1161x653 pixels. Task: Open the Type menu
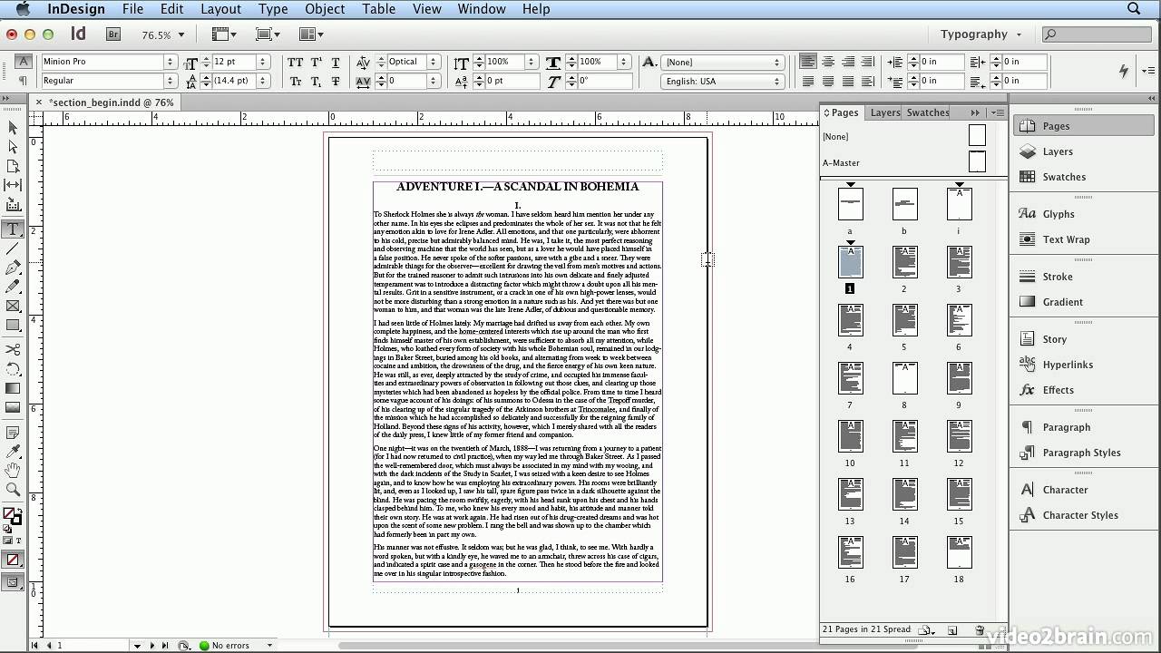click(x=273, y=9)
